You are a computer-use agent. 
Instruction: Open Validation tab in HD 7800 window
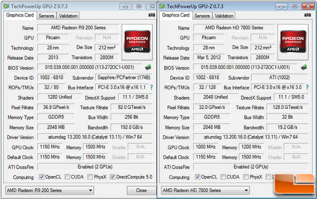[x=224, y=16]
